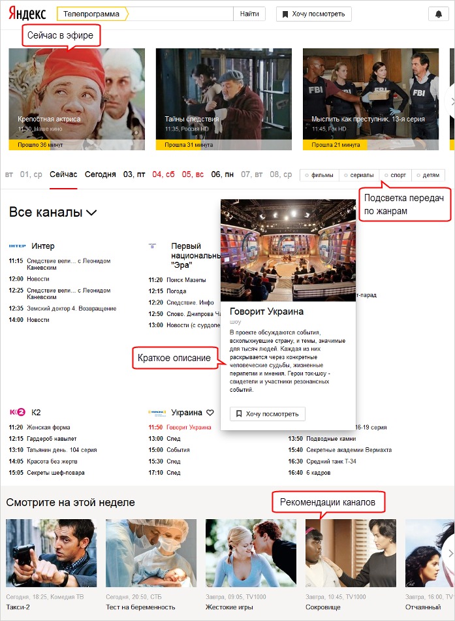The height and width of the screenshot is (621, 455).
Task: Switch to 08, ср day tab
Action: 281,174
